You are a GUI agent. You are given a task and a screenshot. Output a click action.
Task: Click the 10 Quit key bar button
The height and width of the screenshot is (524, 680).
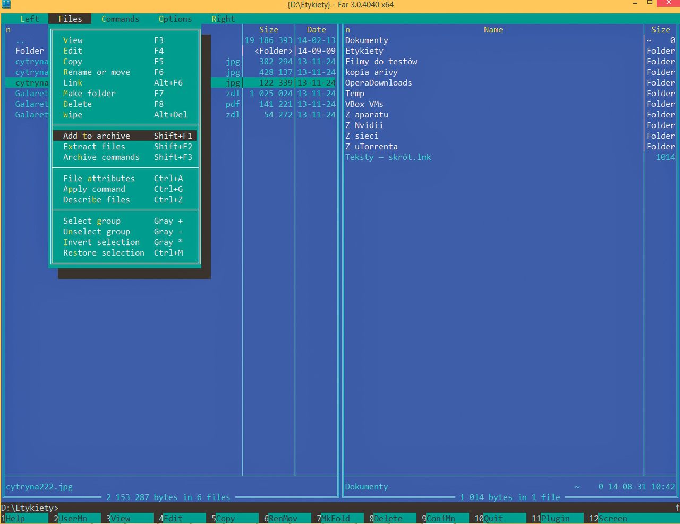pos(500,518)
